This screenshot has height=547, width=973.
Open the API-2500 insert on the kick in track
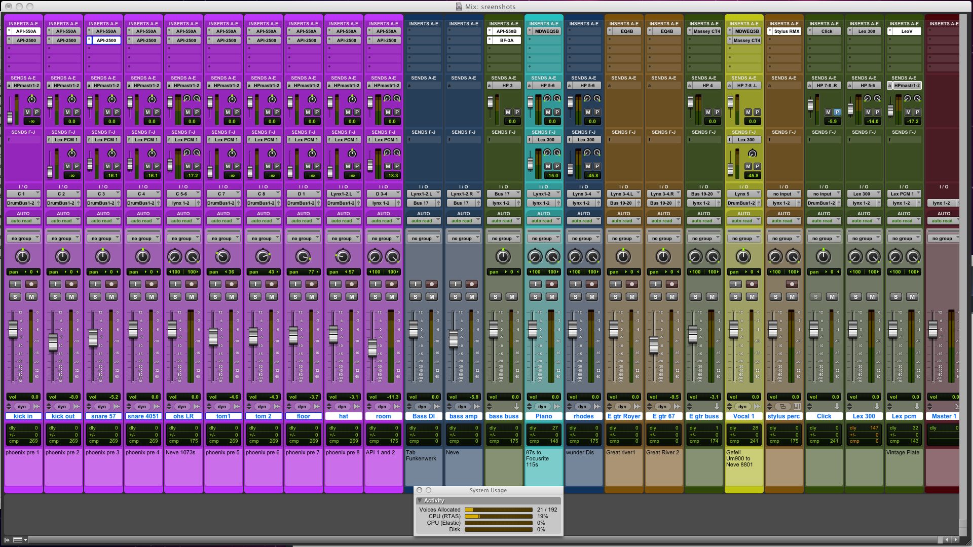coord(23,41)
